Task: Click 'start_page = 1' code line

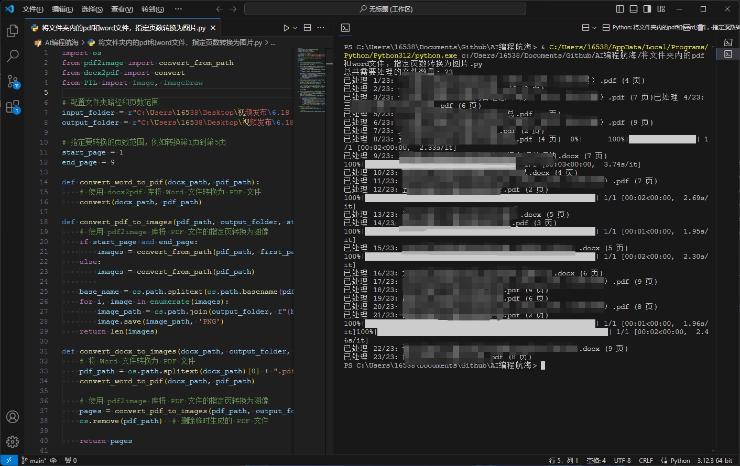Action: (x=93, y=152)
